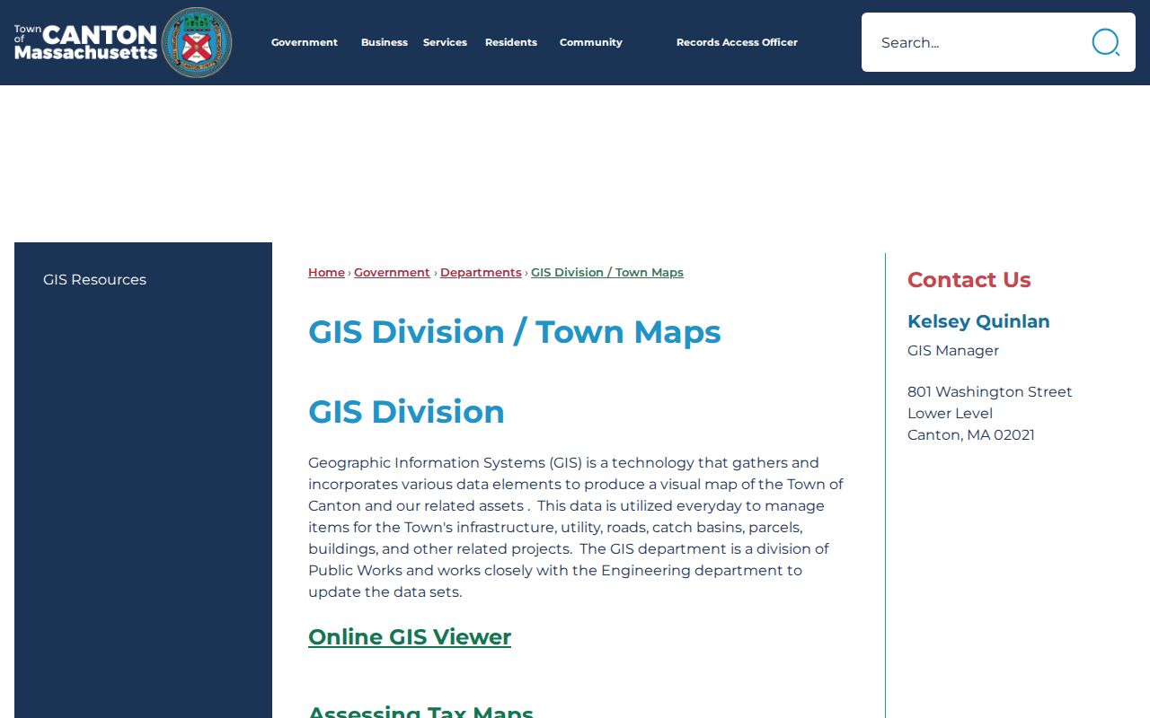1150x718 pixels.
Task: Open the Government menu
Action: click(x=305, y=42)
